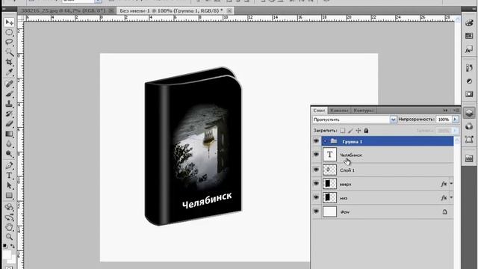Screen dimensions: 478x269
Task: Open the Paths panel icon in right dock
Action: coord(469,140)
